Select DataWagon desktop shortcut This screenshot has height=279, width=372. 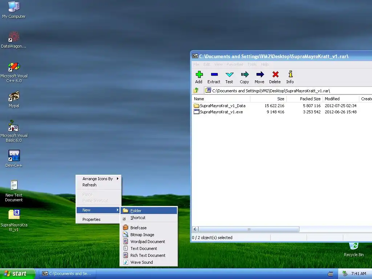click(14, 40)
